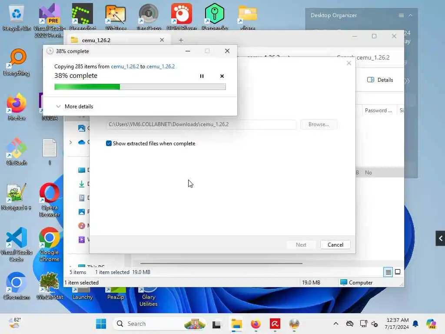The width and height of the screenshot is (445, 334).
Task: Open Visual Studio Code shortcut
Action: (17, 245)
